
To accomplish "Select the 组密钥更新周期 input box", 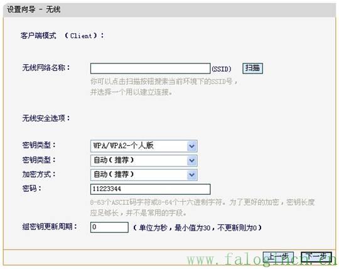I will [x=109, y=228].
